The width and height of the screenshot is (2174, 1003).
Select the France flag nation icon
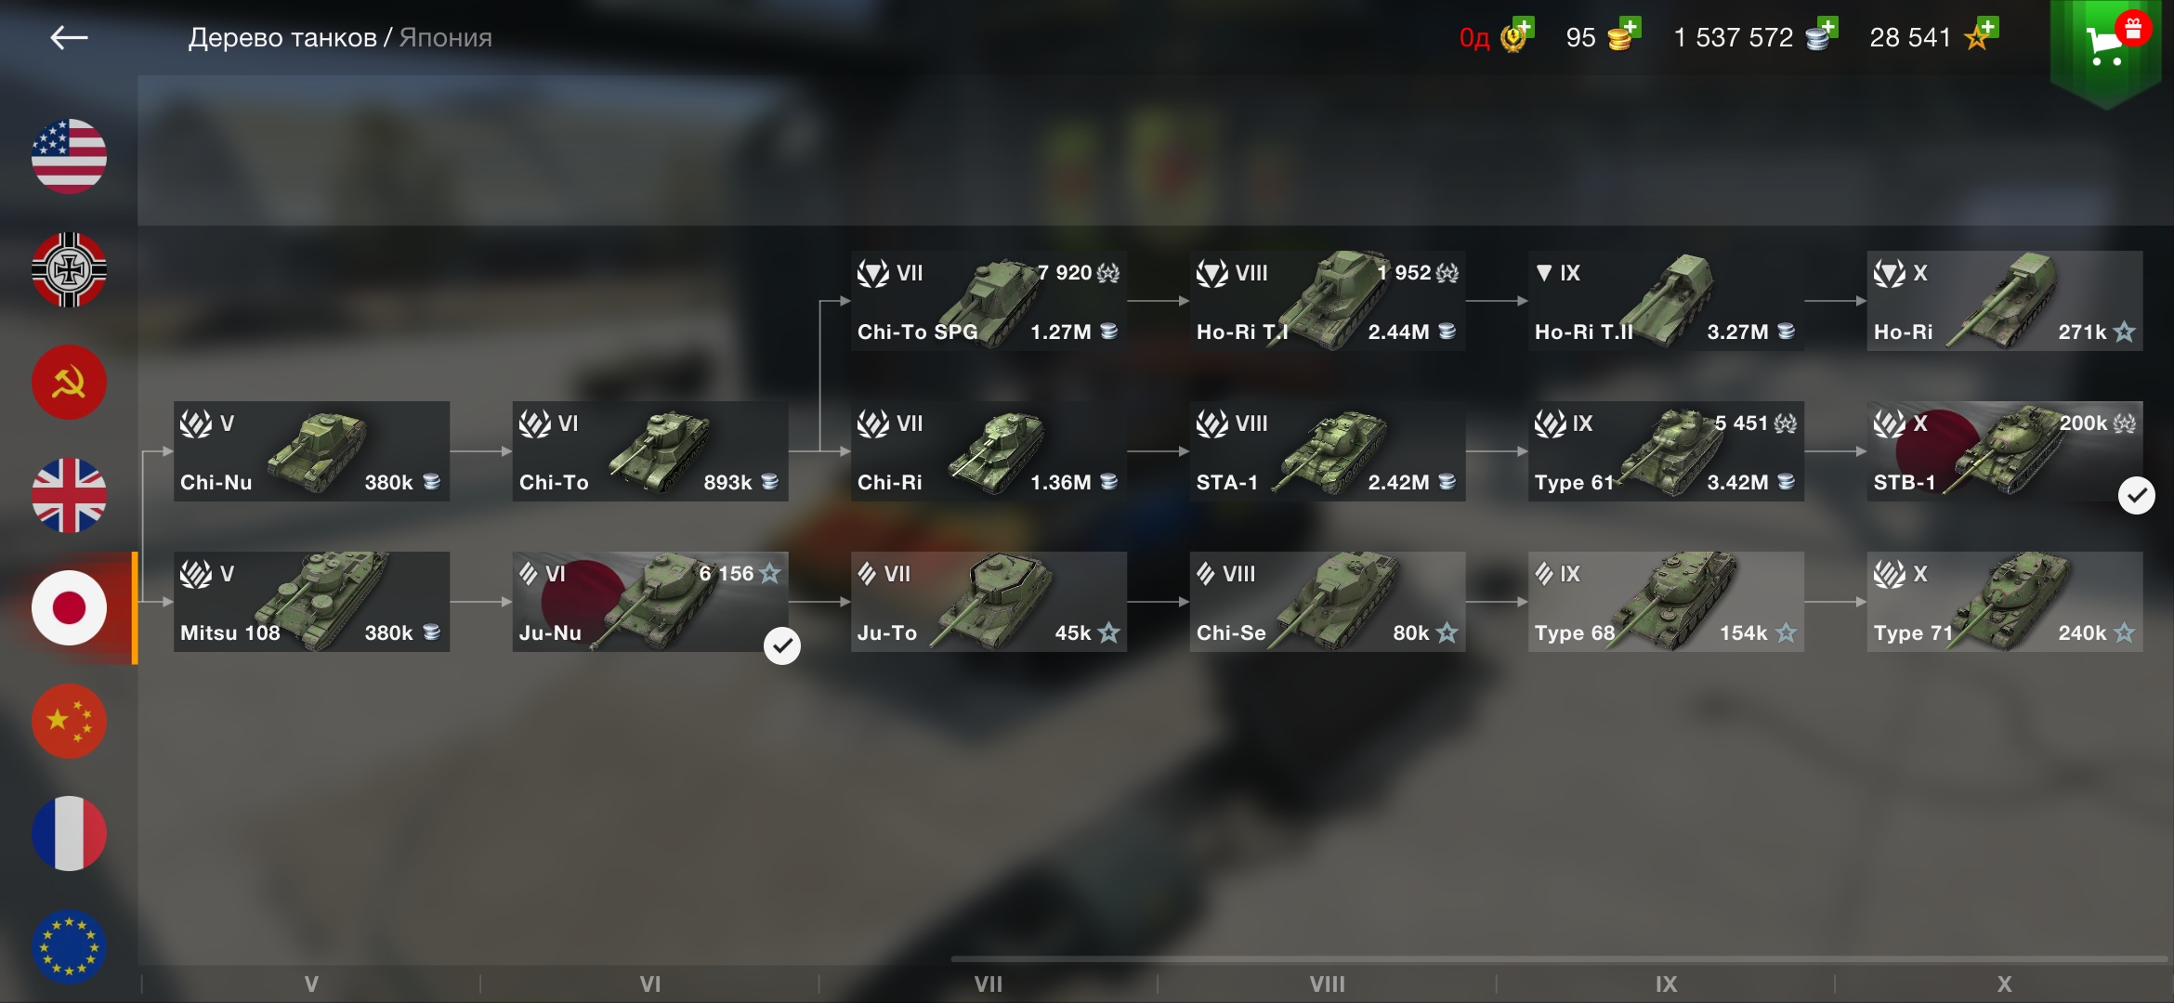(x=69, y=834)
